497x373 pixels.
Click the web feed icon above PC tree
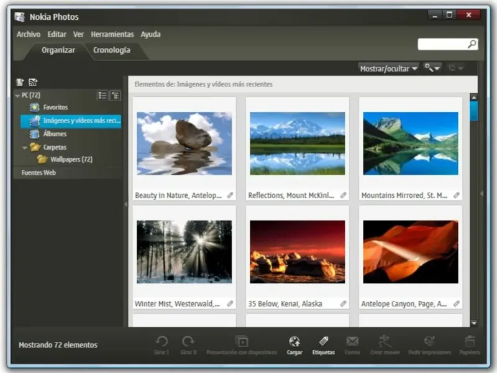point(33,82)
